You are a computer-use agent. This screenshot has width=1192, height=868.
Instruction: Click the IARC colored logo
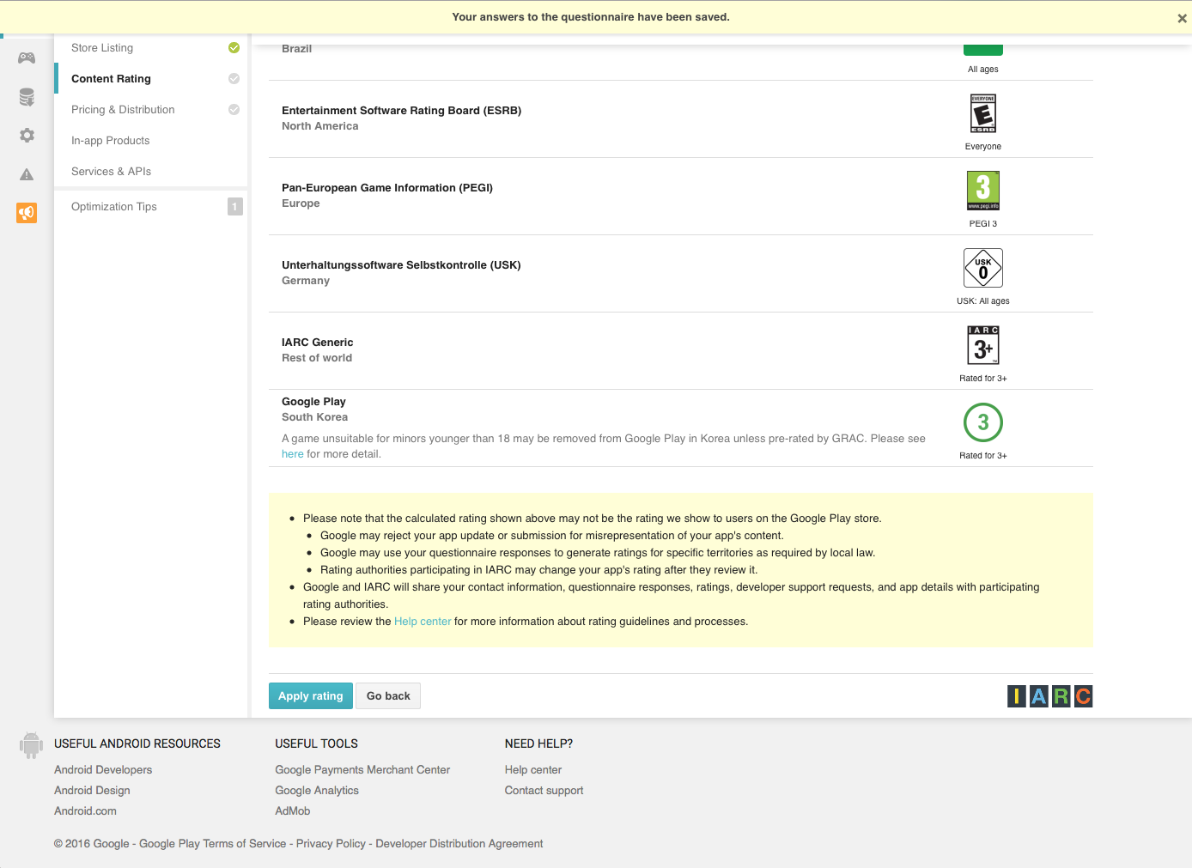click(1049, 696)
